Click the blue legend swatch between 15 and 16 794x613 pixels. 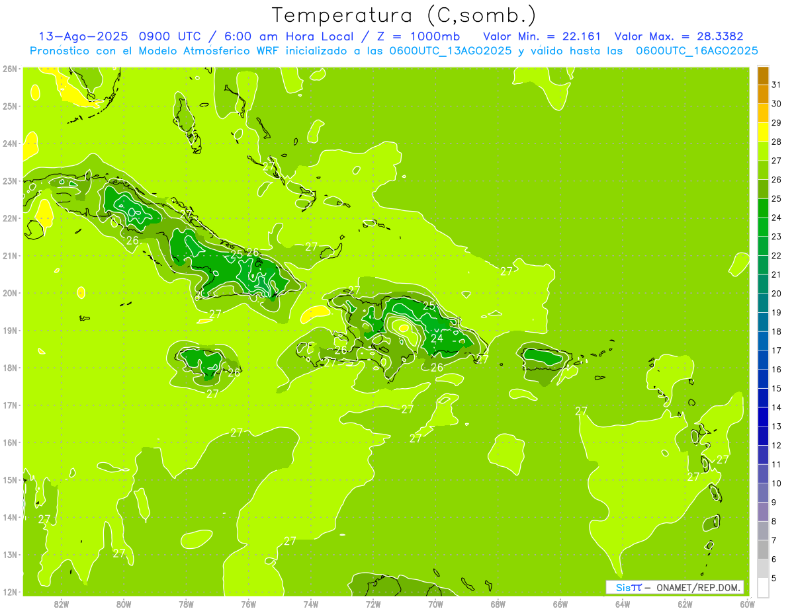[x=763, y=379]
